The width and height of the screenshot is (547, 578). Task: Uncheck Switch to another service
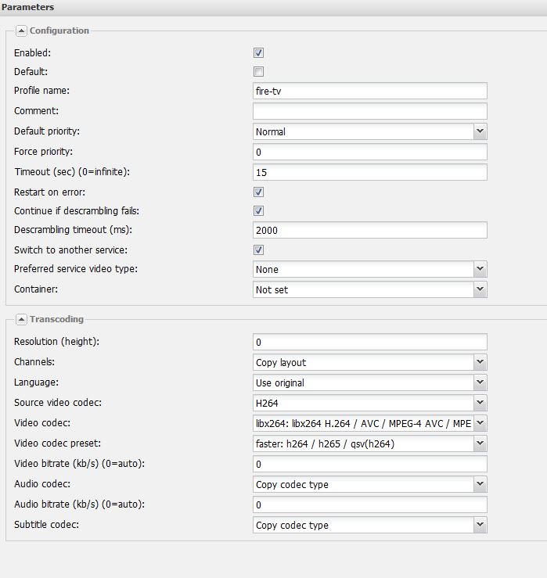coord(258,250)
